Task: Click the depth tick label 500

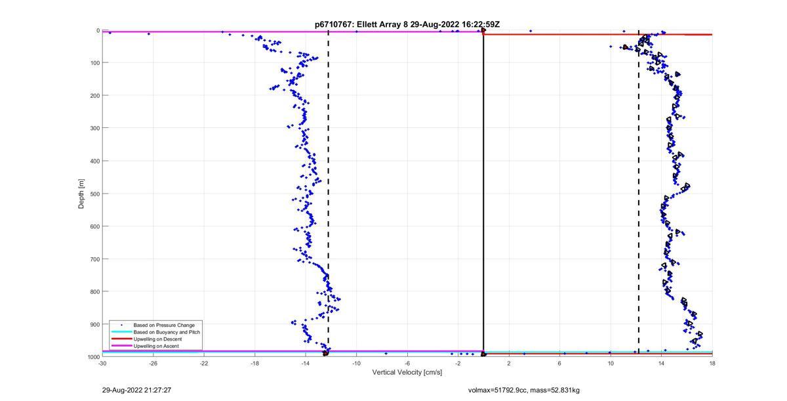Action: 94,194
